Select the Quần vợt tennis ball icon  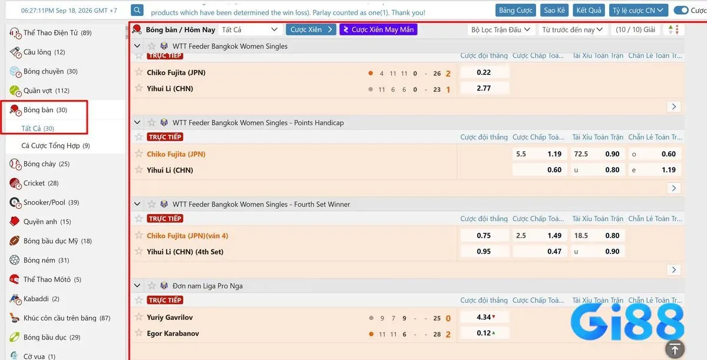[15, 91]
